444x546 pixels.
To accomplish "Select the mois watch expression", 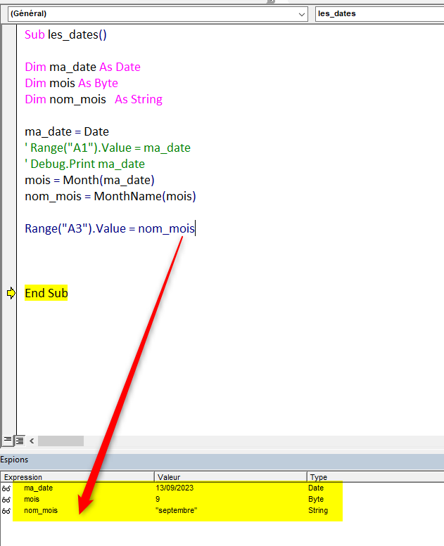I will [32, 500].
